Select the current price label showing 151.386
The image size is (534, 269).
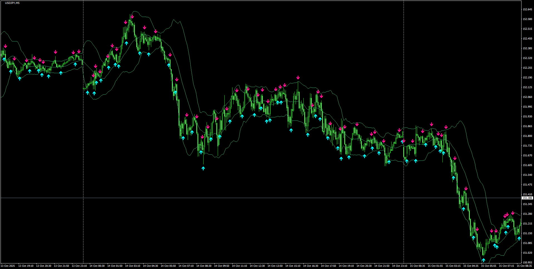[527, 198]
